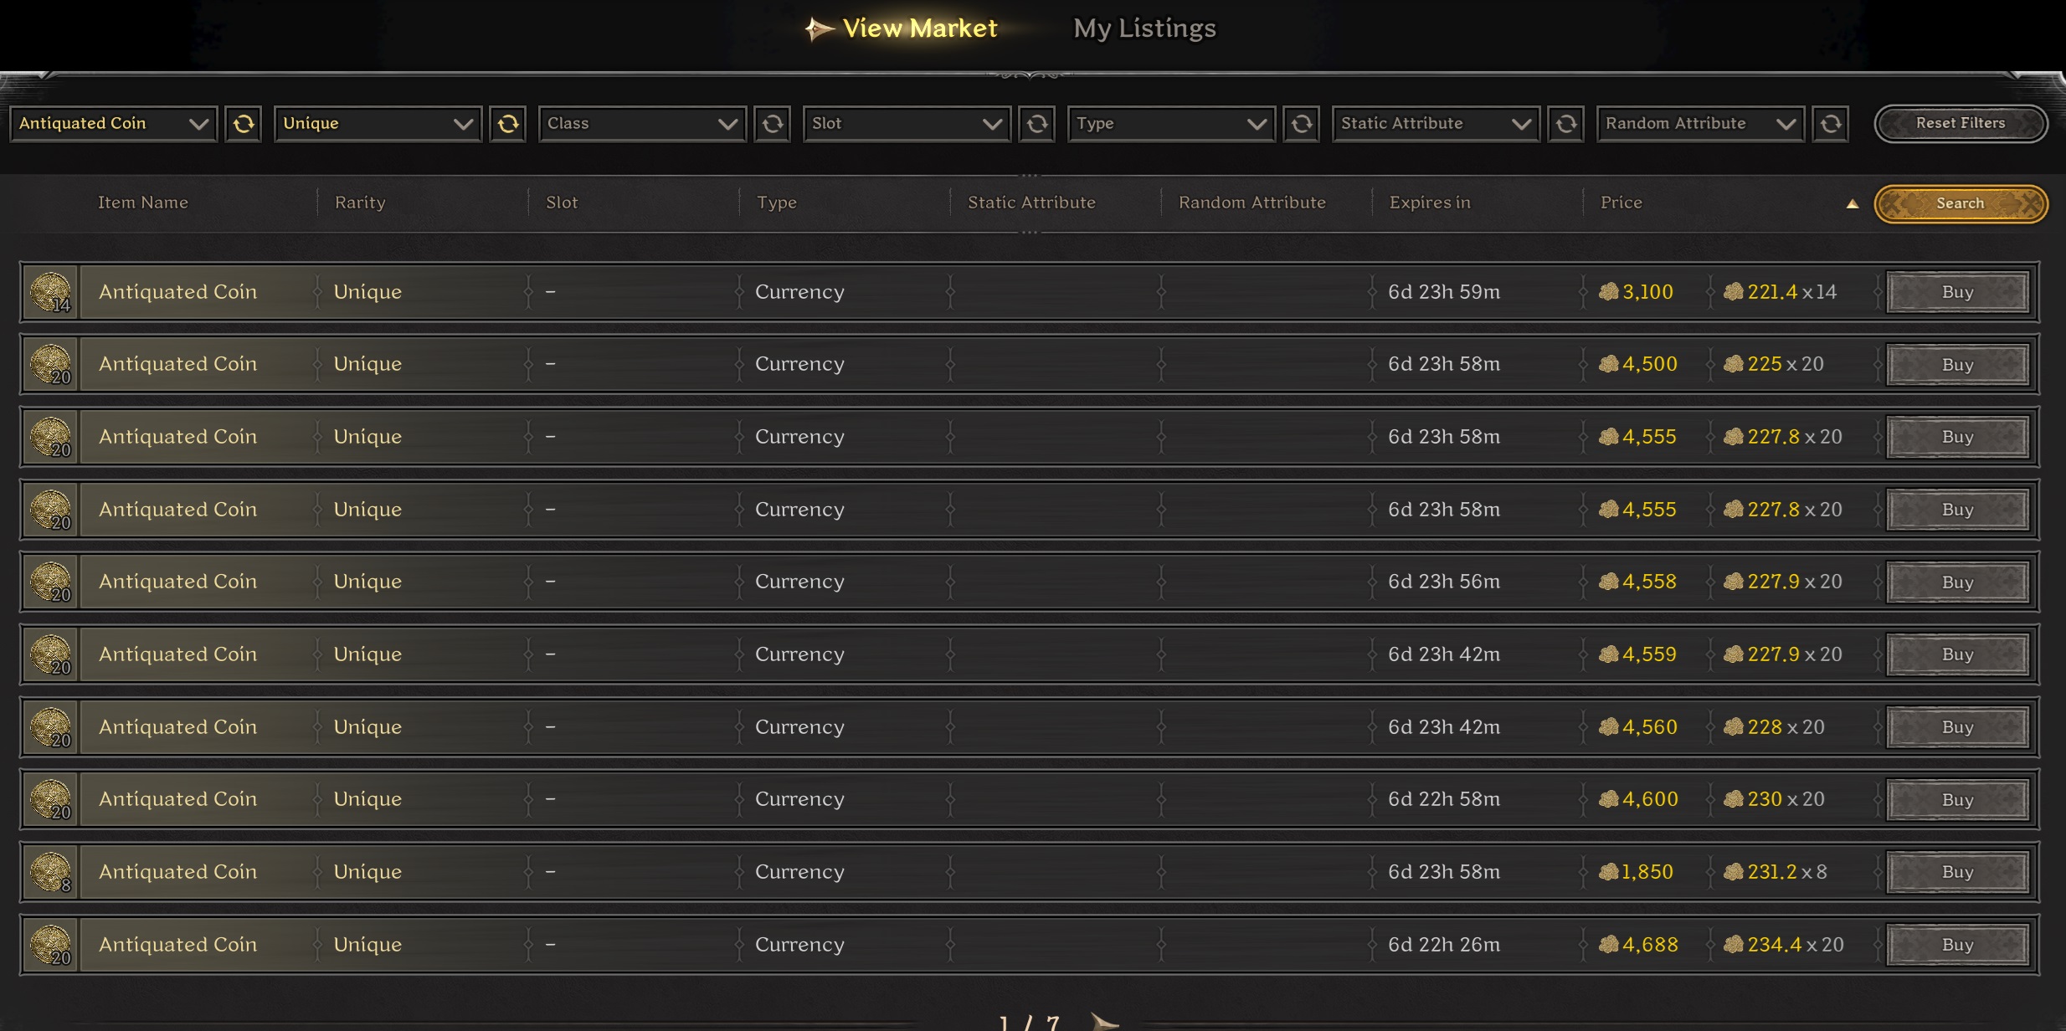2066x1031 pixels.
Task: Click the refresh icon beside Unique rarity filter
Action: click(x=508, y=124)
